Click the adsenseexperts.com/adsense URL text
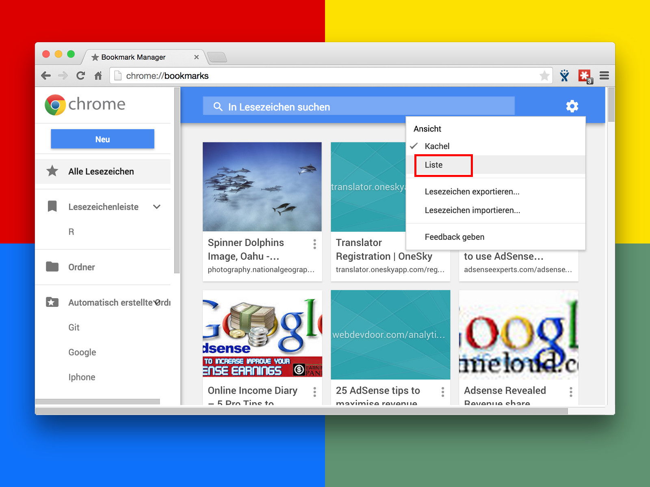This screenshot has width=650, height=487. point(518,269)
